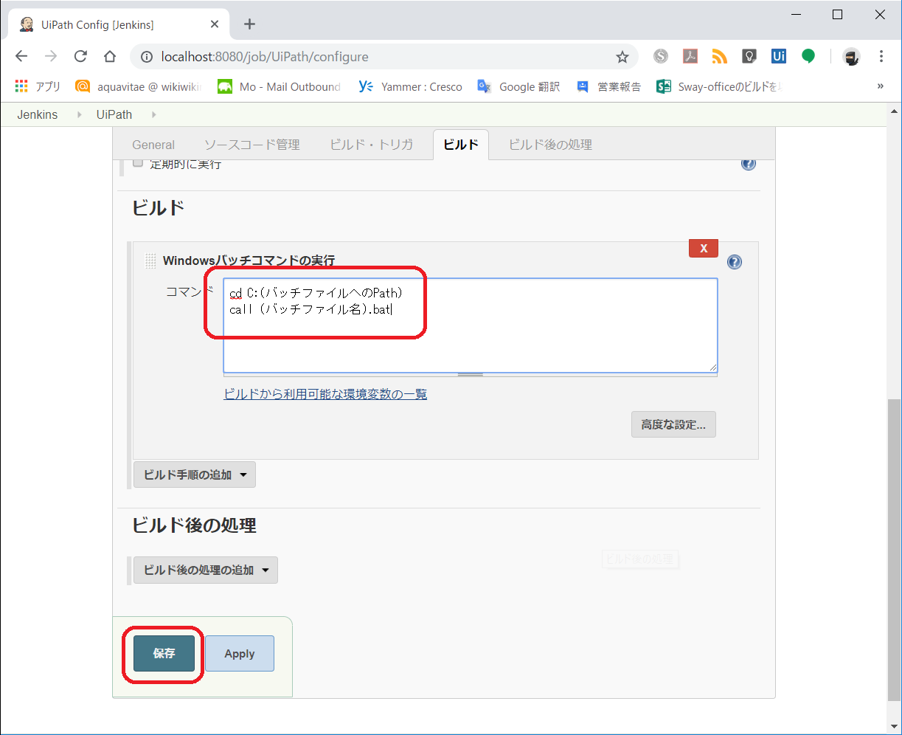The image size is (902, 735).
Task: Click the gray S extension icon
Action: coord(660,56)
